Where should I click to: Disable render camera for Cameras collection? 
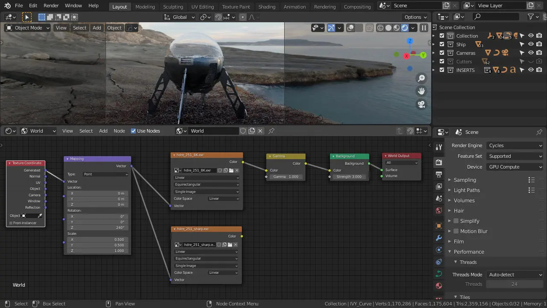click(539, 53)
